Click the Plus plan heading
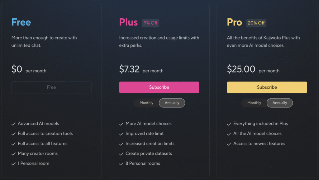The height and width of the screenshot is (180, 319). click(128, 22)
